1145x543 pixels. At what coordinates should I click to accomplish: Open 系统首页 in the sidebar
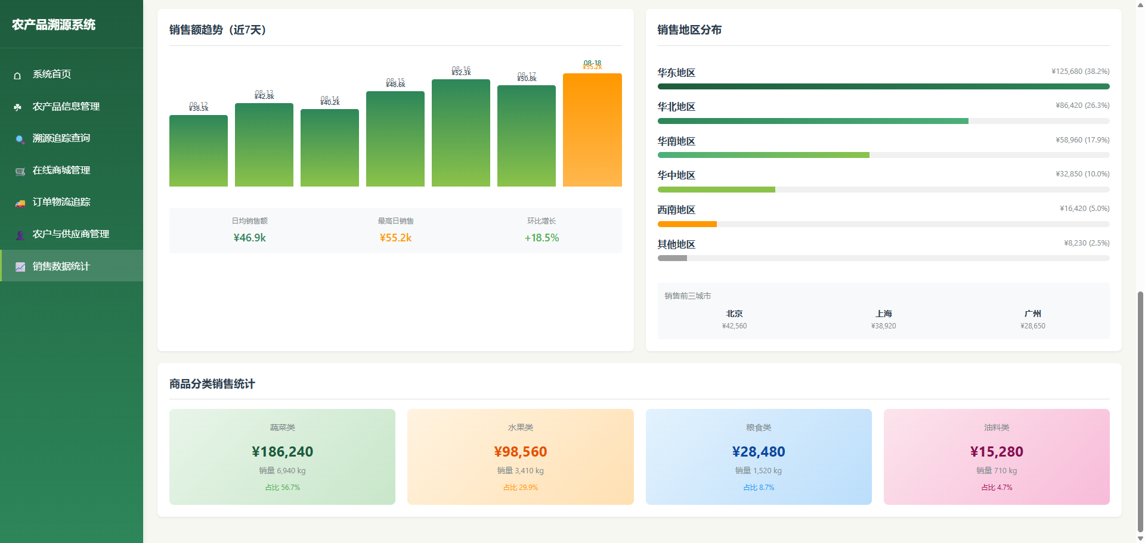tap(72, 74)
